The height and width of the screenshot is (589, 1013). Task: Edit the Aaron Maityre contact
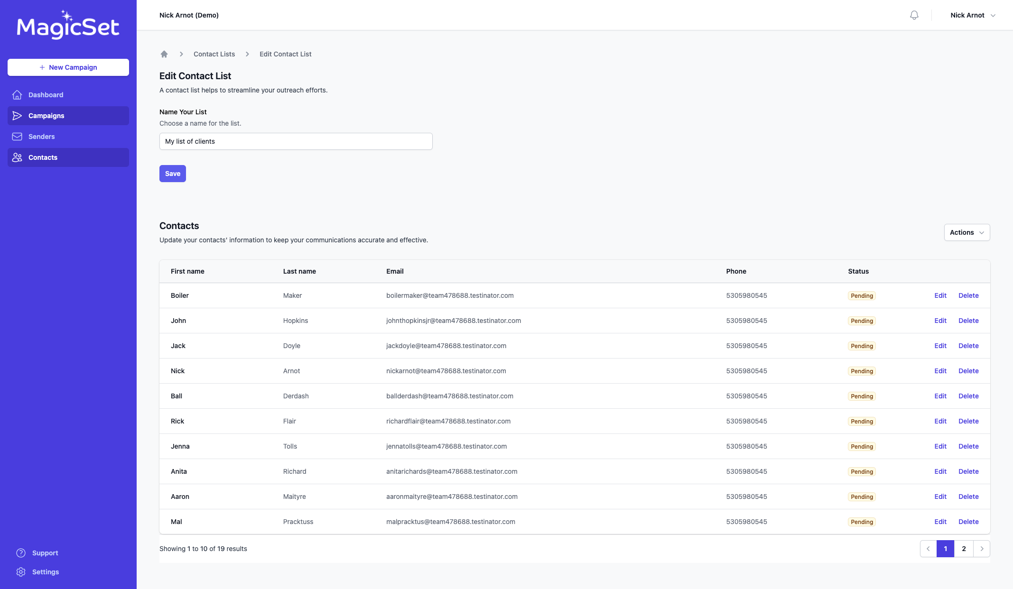point(940,497)
